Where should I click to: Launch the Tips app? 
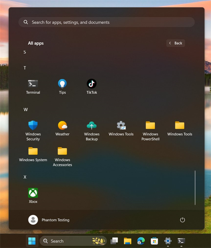click(x=62, y=87)
